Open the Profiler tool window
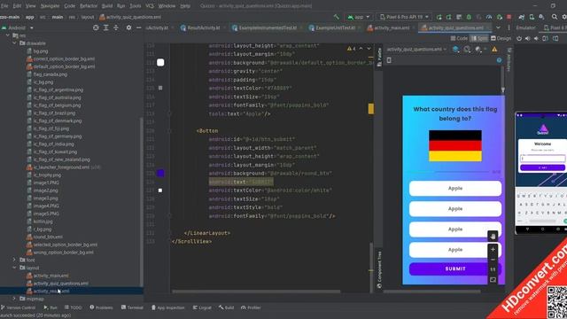567x319 pixels. coord(251,307)
